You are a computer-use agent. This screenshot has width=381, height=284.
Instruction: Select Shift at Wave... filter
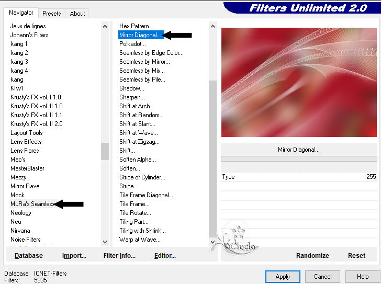pos(139,133)
